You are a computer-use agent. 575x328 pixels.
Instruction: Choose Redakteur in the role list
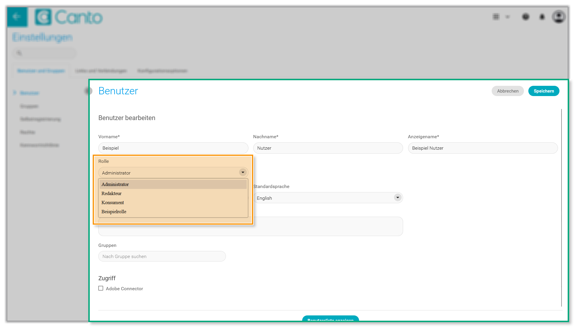tap(173, 193)
